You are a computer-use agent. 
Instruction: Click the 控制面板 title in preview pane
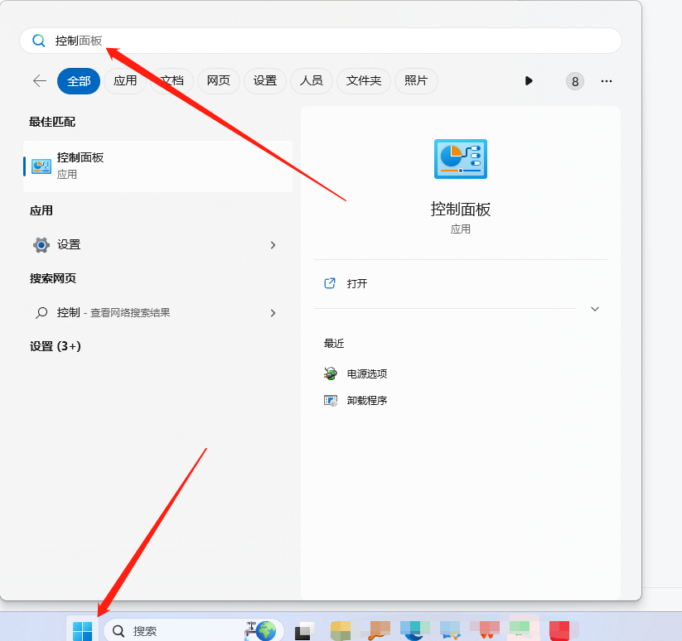461,210
